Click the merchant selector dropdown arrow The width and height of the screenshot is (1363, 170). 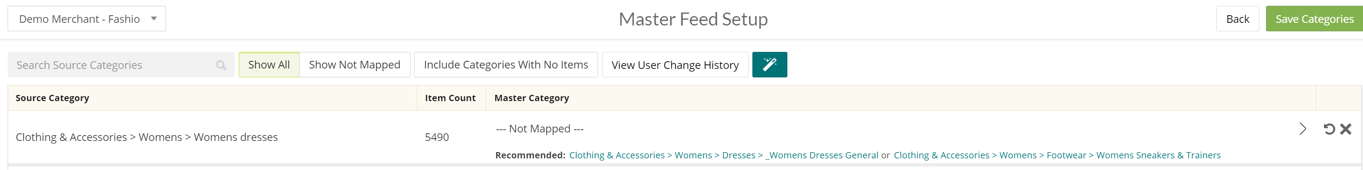pos(154,19)
